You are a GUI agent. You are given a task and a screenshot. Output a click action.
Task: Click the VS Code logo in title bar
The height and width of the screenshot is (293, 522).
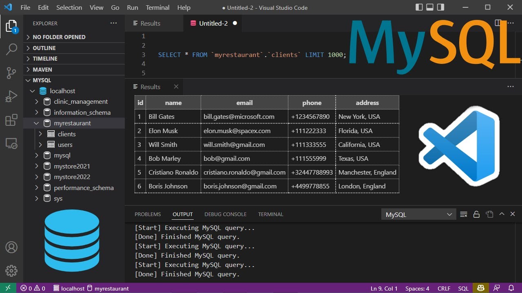pos(8,7)
